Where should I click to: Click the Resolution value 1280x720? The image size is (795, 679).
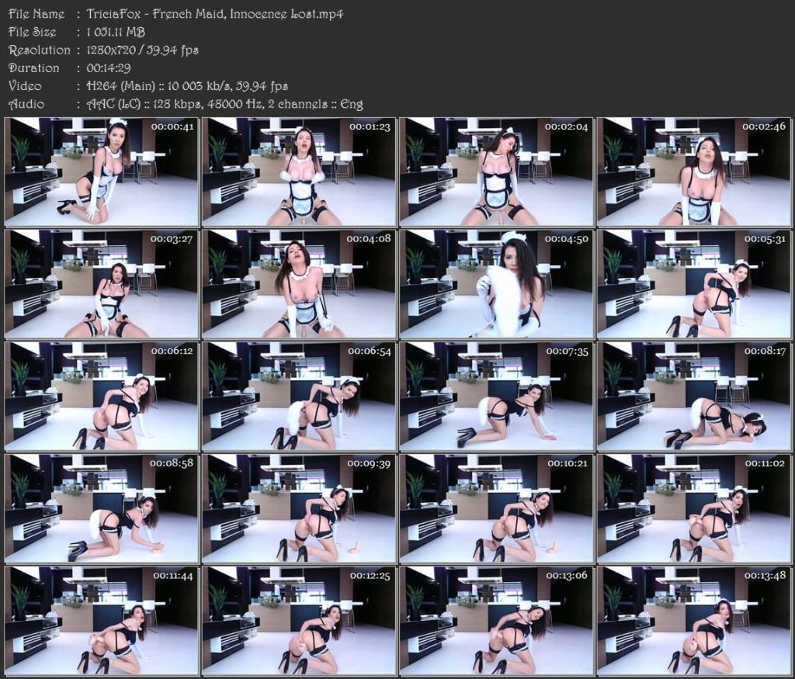[x=118, y=50]
